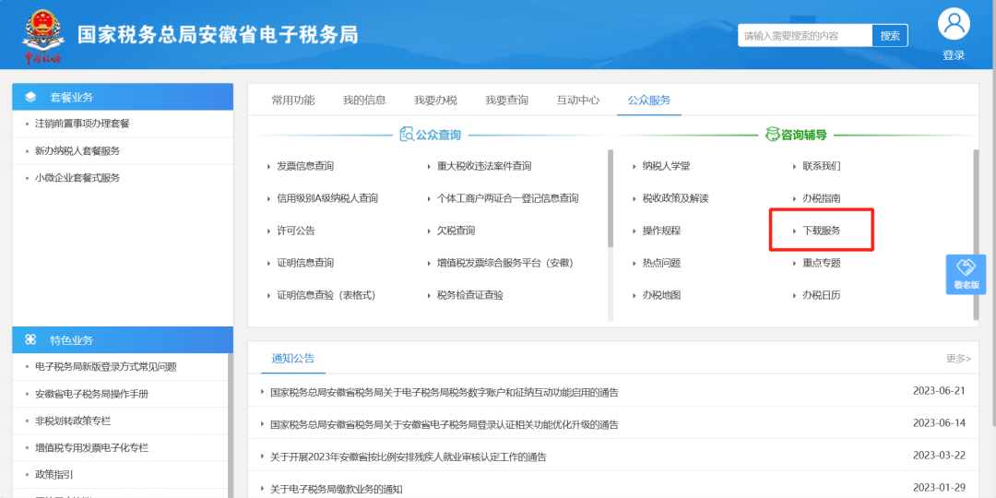The image size is (996, 498).
Task: Open 联系我们 link
Action: click(822, 166)
